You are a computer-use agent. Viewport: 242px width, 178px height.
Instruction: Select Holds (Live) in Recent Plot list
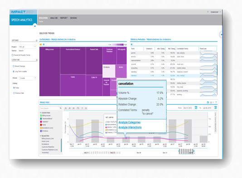click(45, 141)
